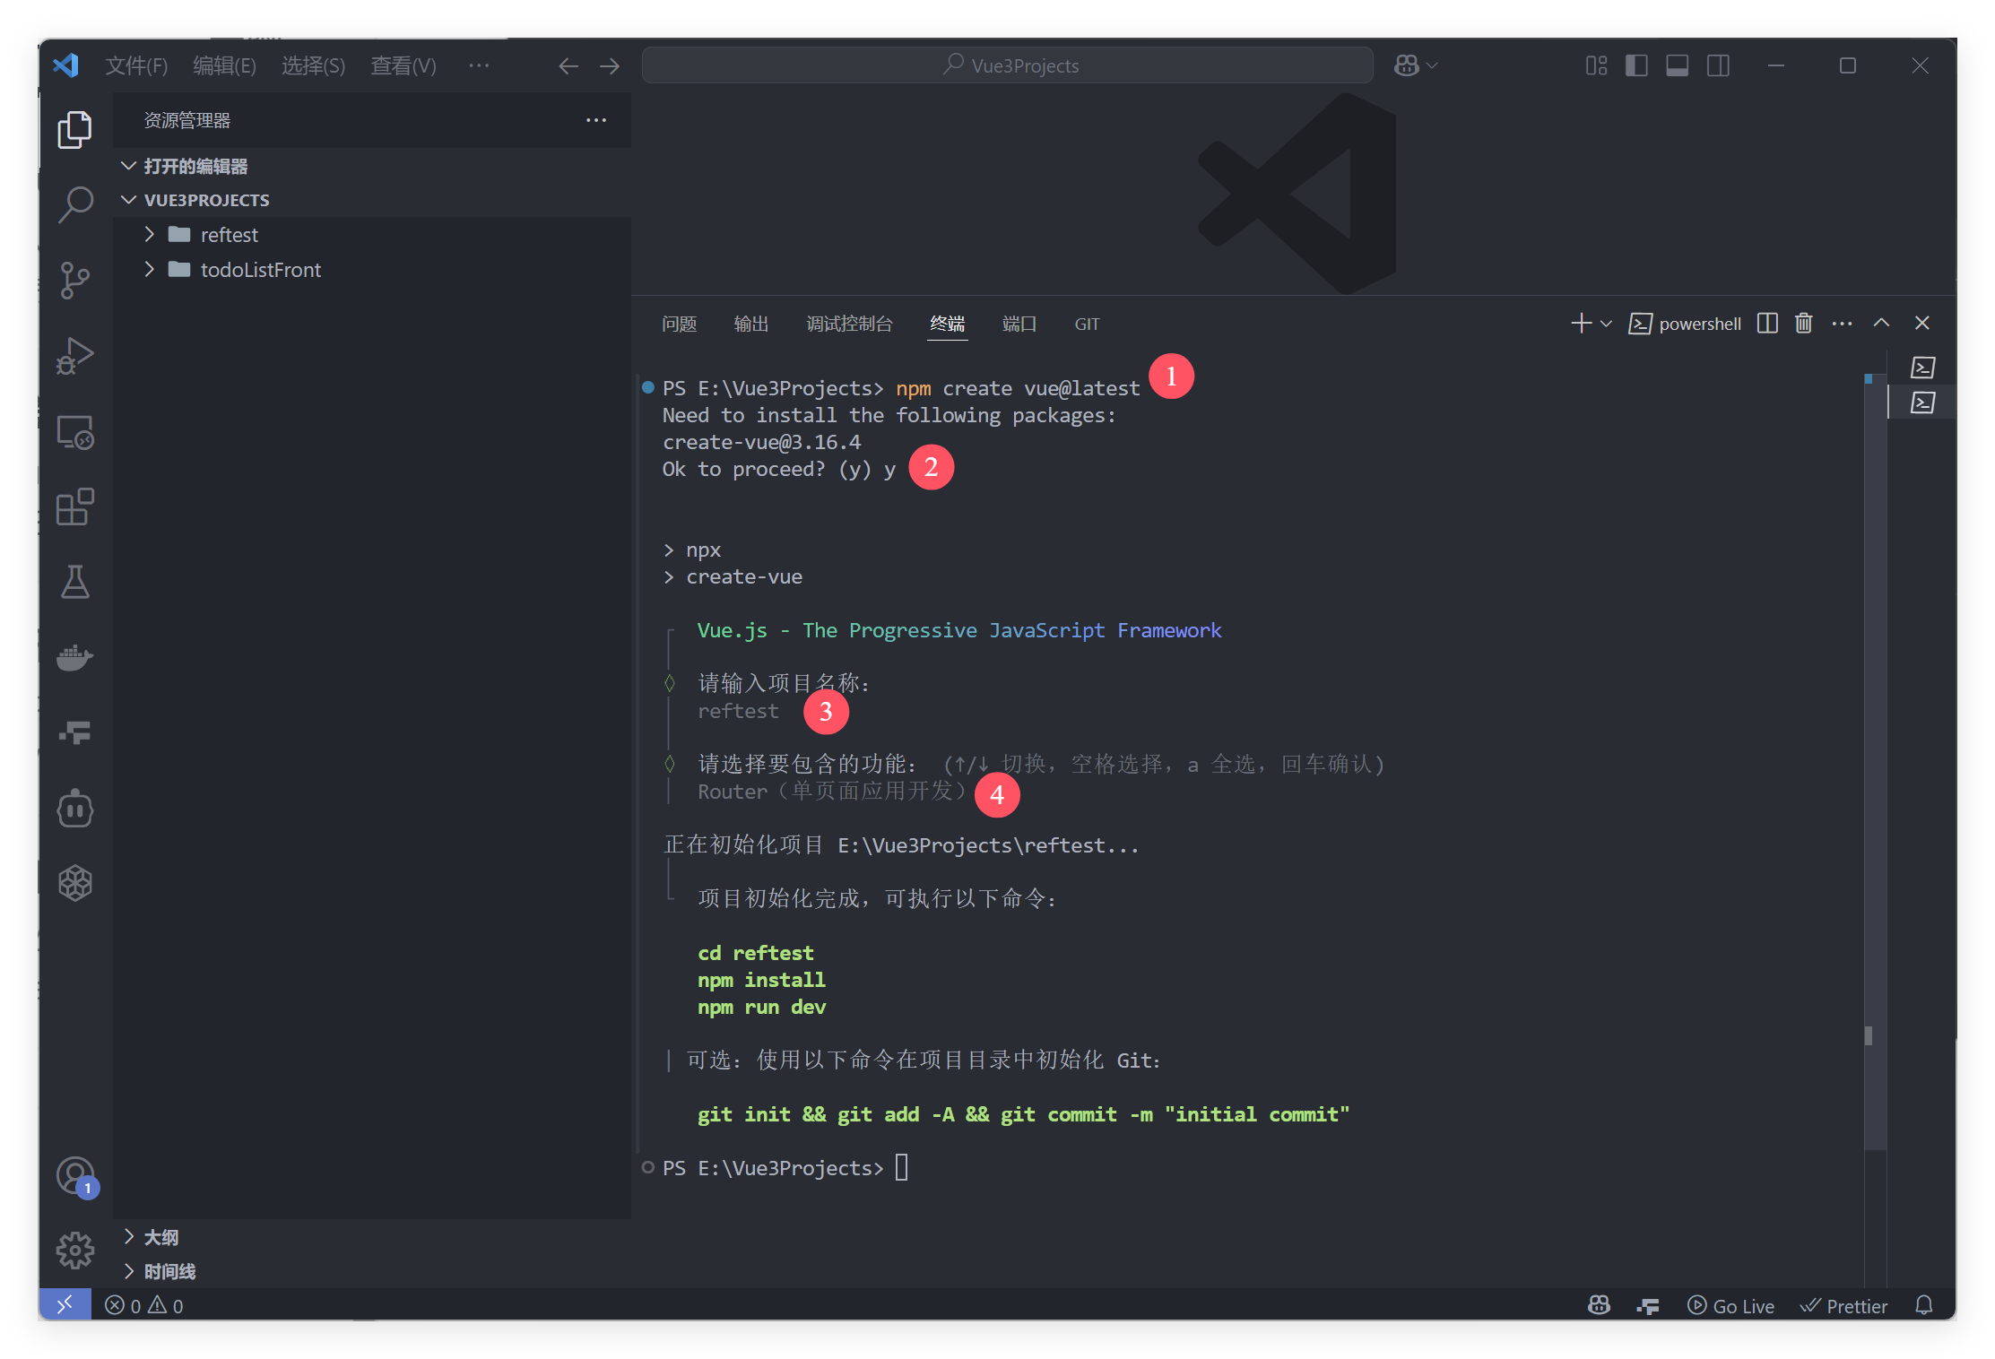1995x1359 pixels.
Task: Open the 编辑(E) menu
Action: click(x=224, y=65)
